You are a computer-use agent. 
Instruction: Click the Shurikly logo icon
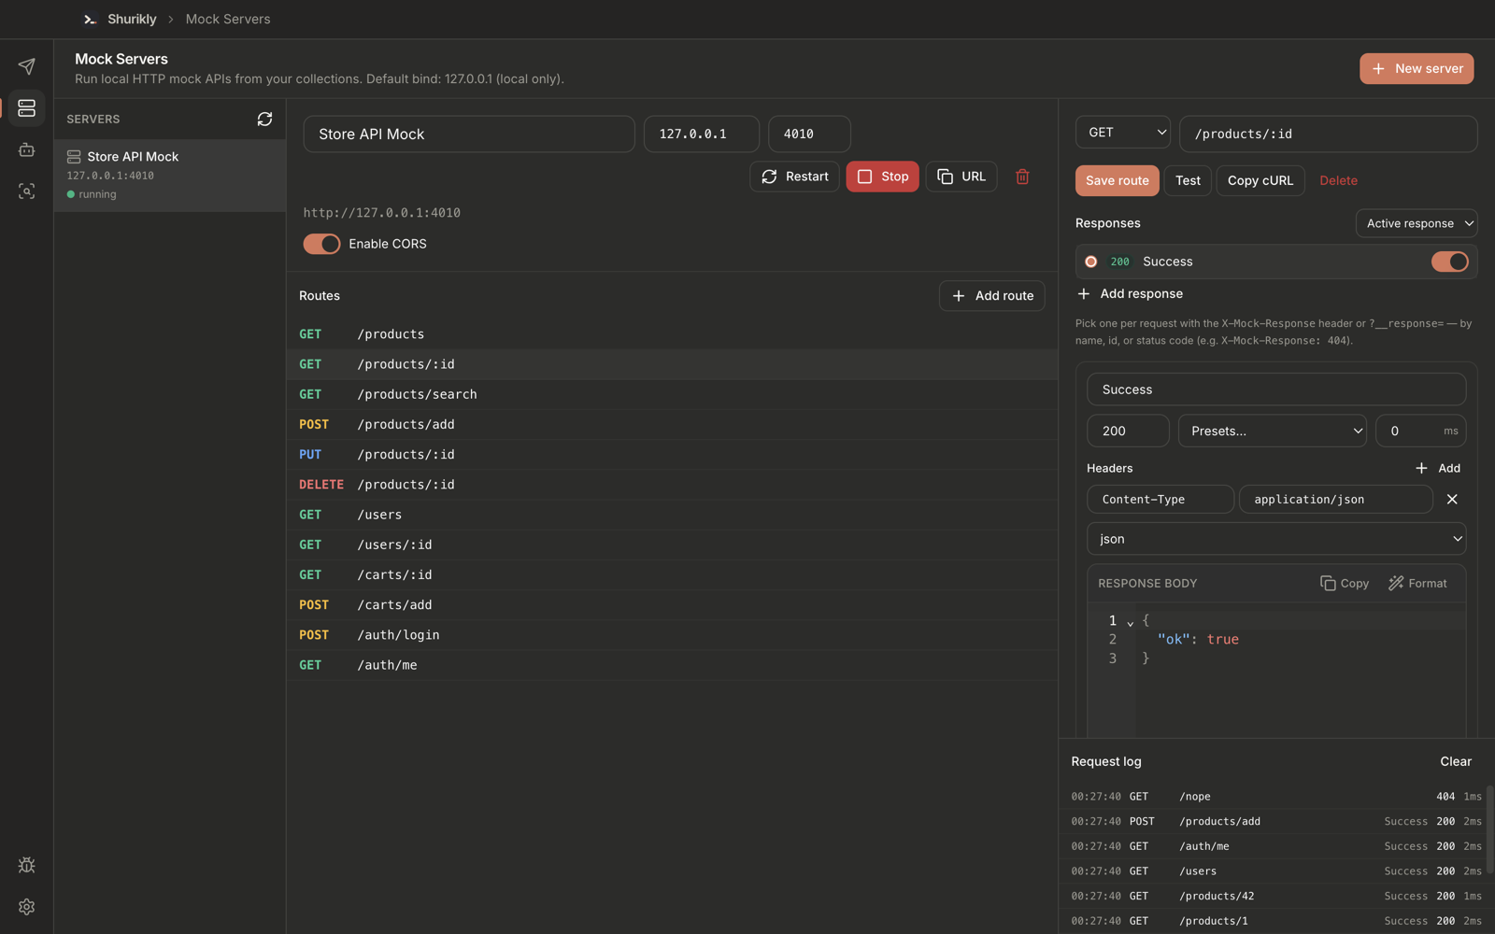pyautogui.click(x=90, y=19)
